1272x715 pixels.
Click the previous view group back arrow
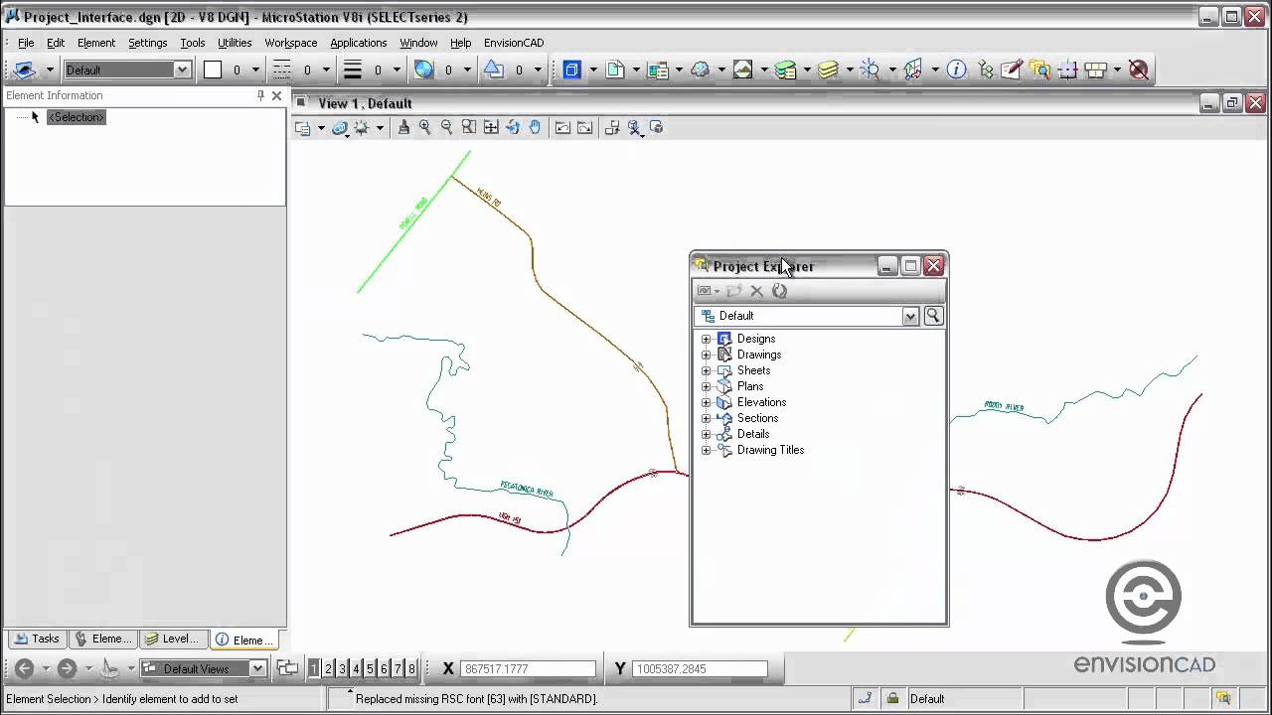point(25,669)
